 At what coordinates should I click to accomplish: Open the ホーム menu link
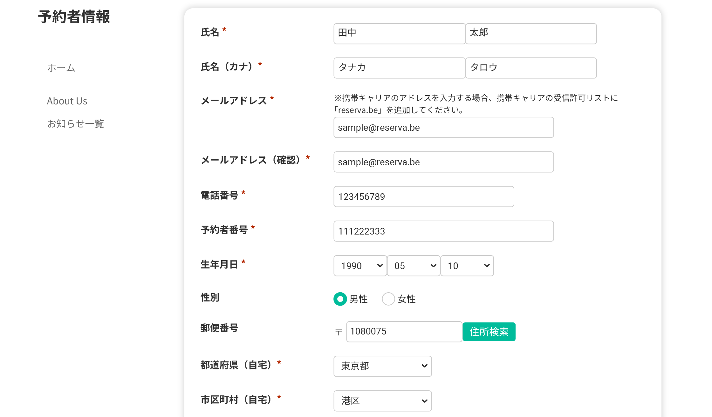tap(61, 68)
